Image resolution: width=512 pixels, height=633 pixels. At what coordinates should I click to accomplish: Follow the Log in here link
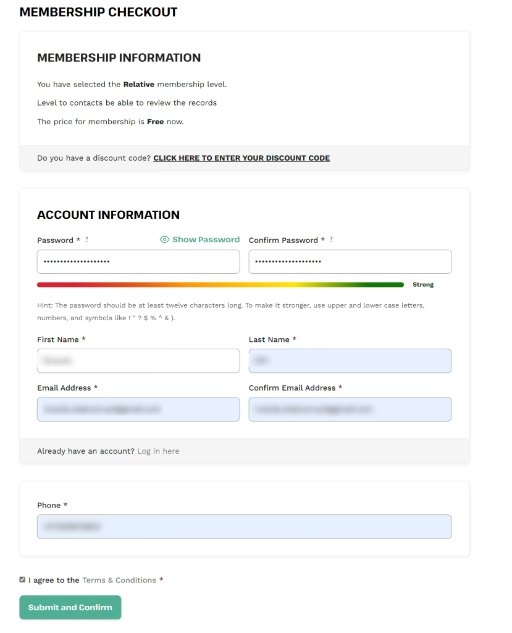click(x=158, y=451)
